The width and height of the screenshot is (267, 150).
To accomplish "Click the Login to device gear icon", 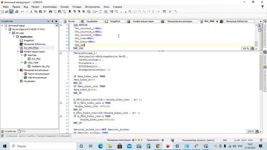I will point(112,12).
